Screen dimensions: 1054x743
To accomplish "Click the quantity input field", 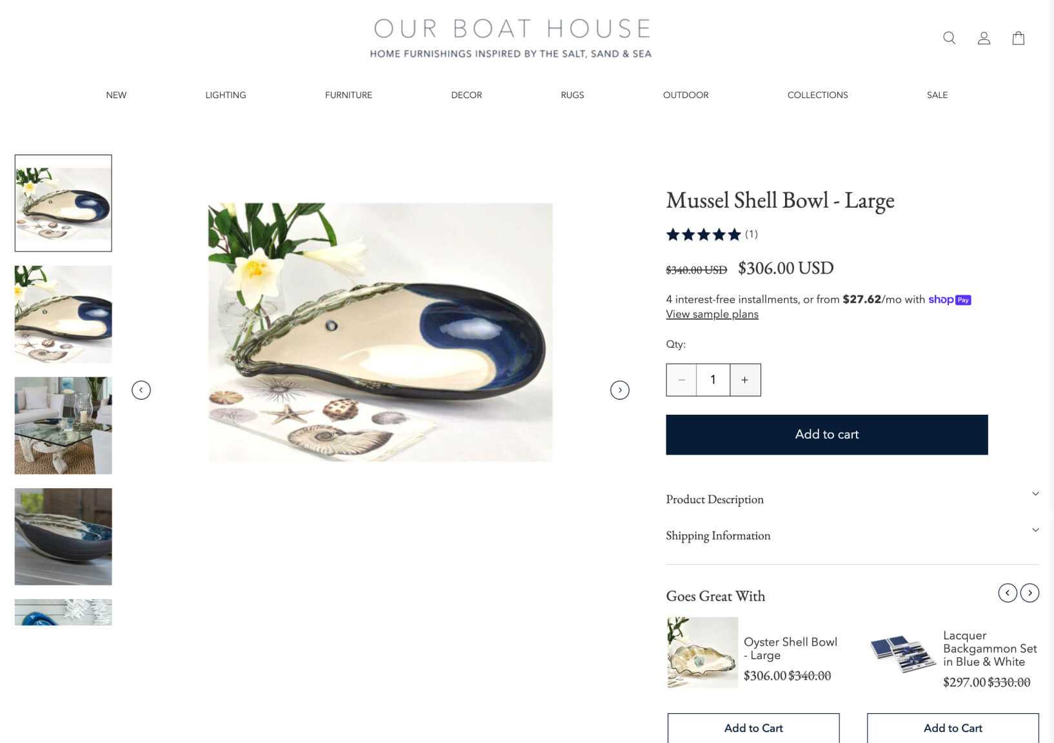I will pyautogui.click(x=713, y=380).
